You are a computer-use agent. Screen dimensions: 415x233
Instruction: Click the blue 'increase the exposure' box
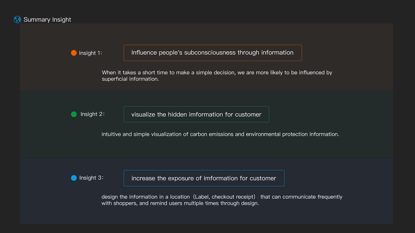click(x=204, y=178)
